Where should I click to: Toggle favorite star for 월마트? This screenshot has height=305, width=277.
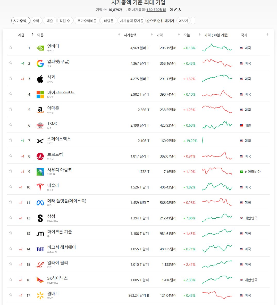click(11, 295)
